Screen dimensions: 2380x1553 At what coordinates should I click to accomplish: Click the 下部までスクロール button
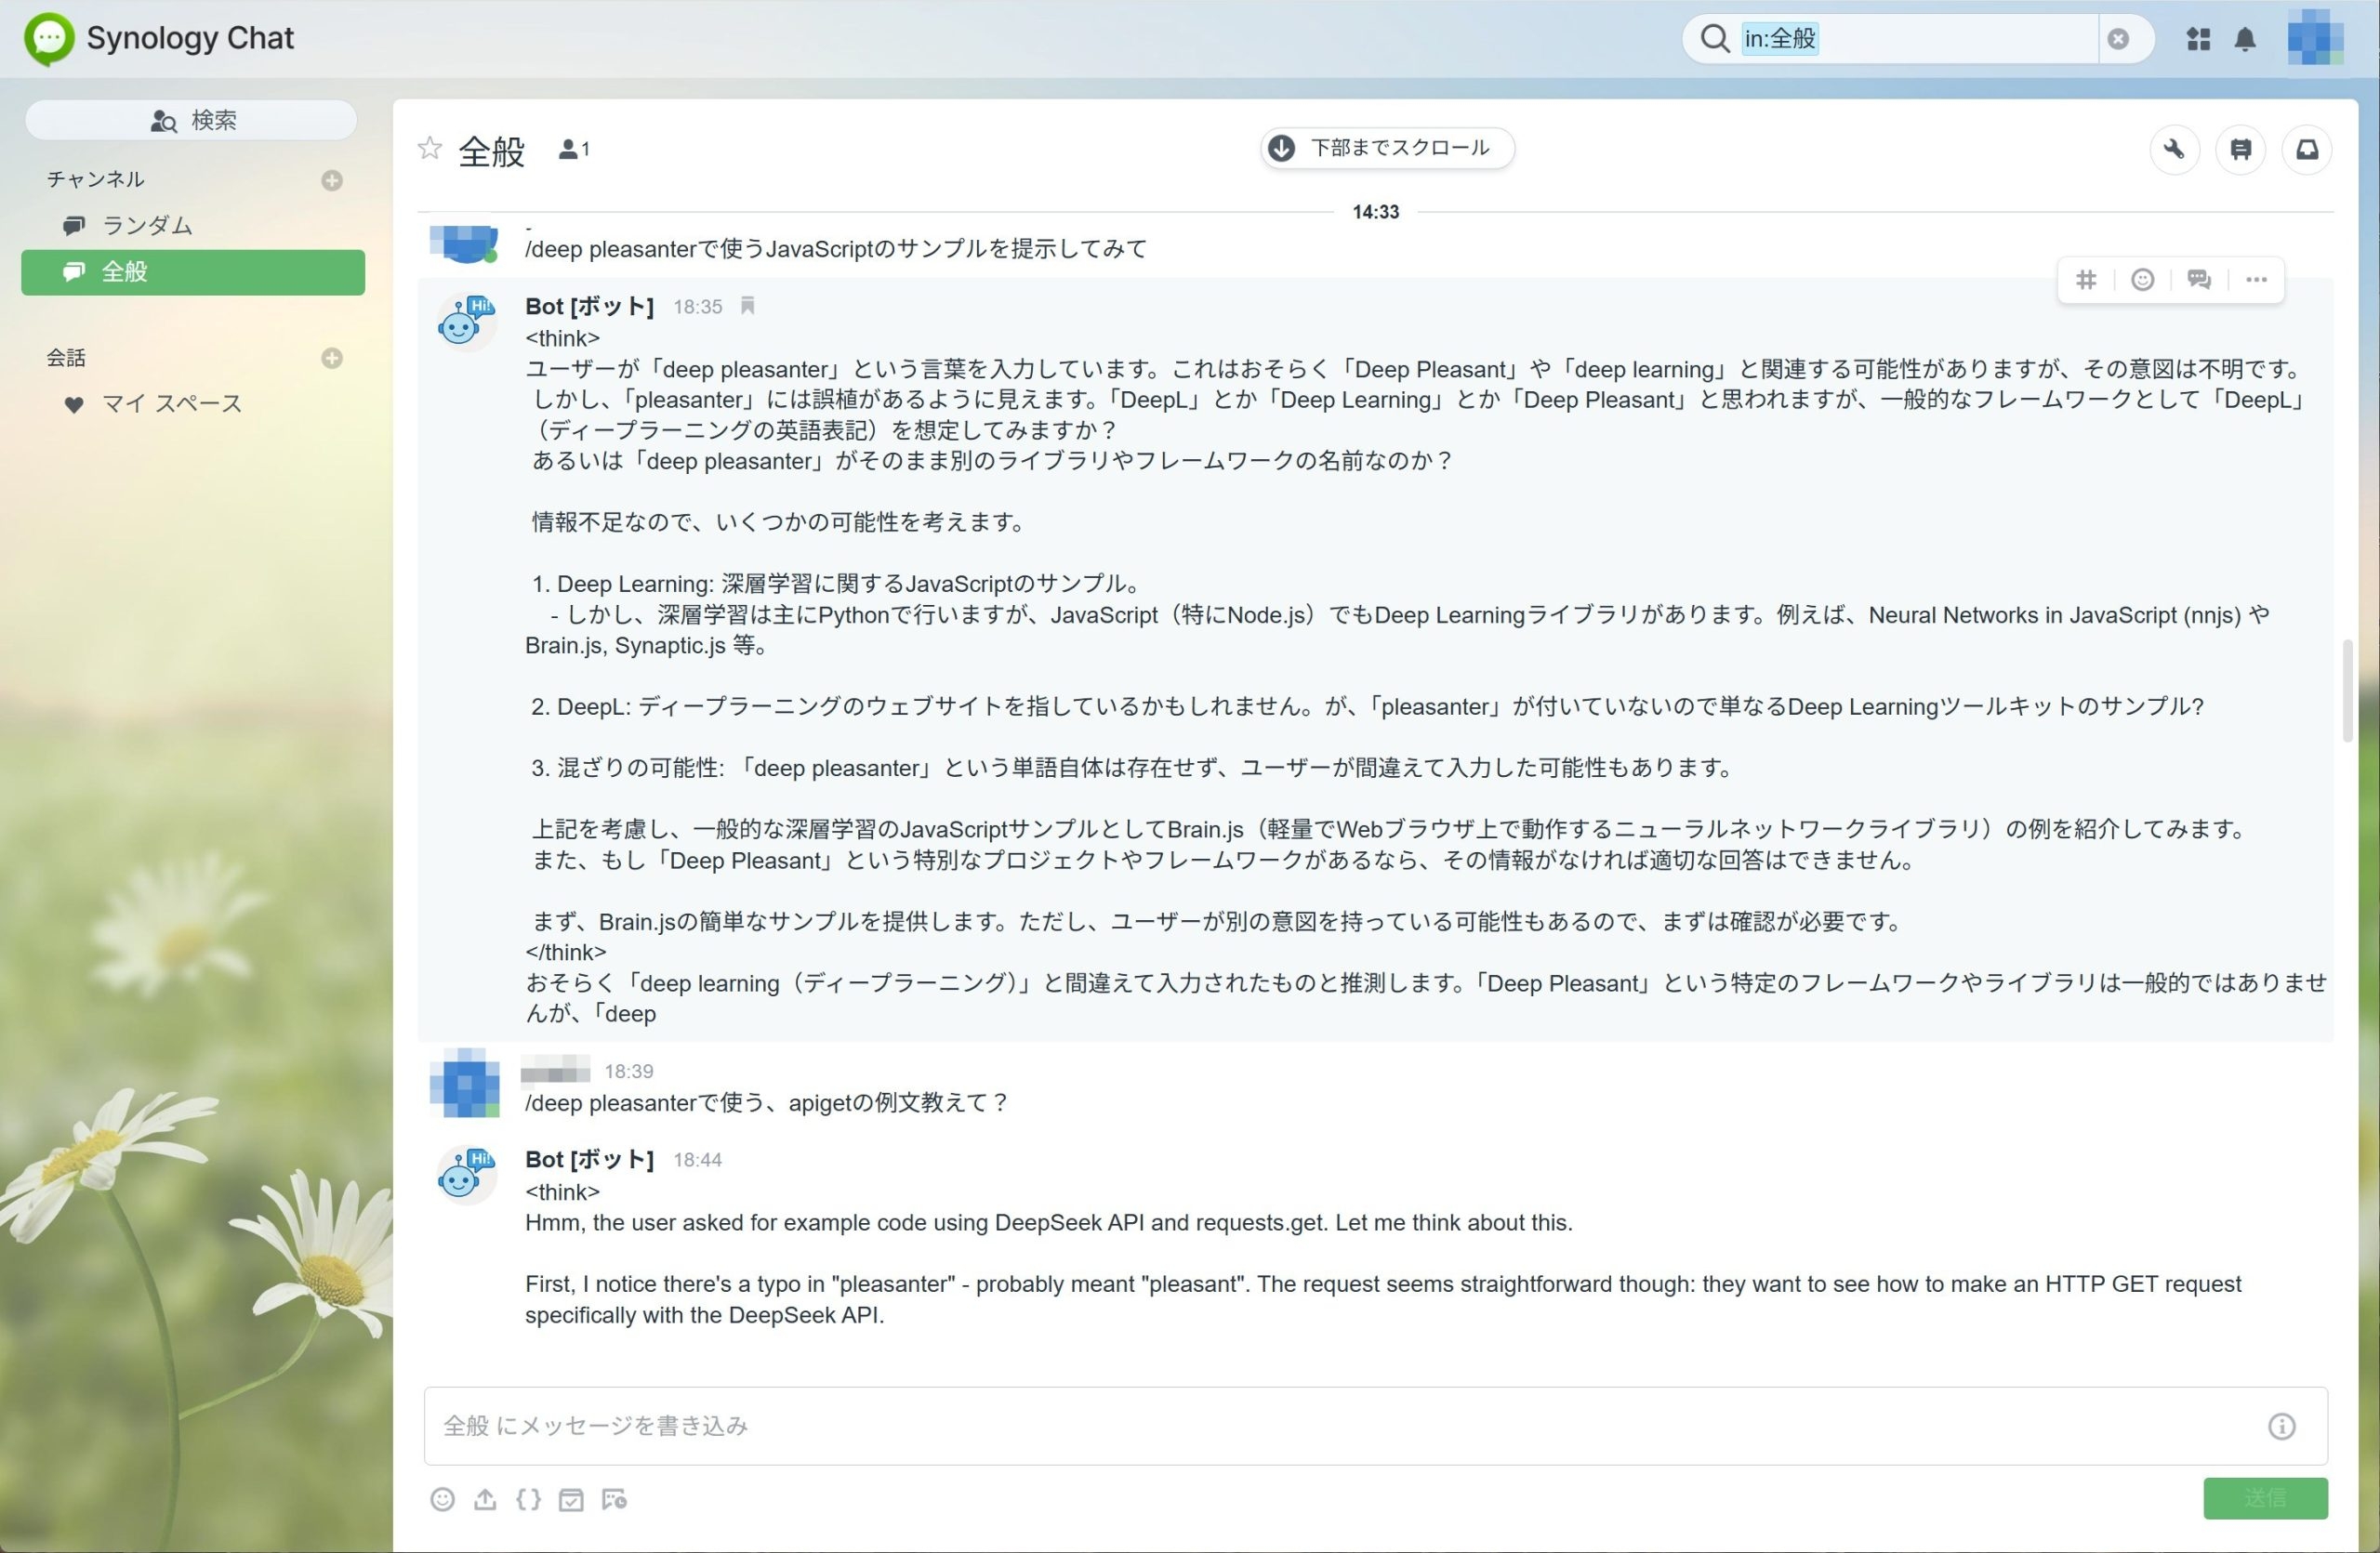pos(1386,148)
